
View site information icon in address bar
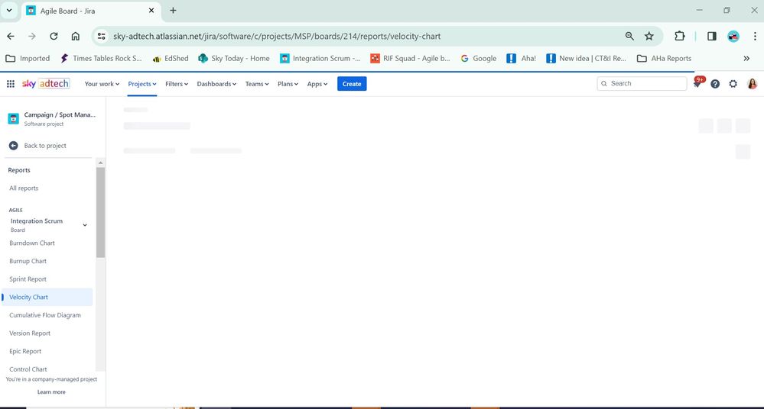click(102, 36)
